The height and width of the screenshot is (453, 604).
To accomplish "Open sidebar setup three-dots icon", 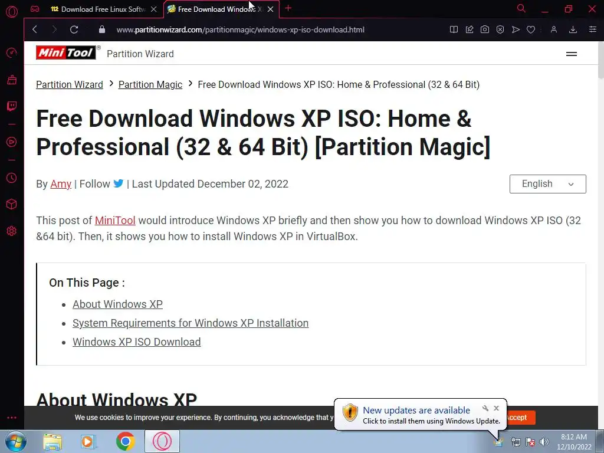I will (x=12, y=417).
